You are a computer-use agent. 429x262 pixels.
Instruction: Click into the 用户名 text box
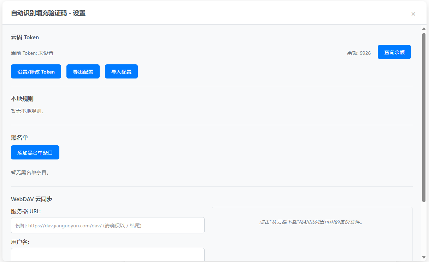[x=108, y=255]
